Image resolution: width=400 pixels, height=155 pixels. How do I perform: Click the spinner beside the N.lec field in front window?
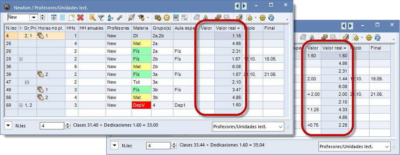coord(67,125)
